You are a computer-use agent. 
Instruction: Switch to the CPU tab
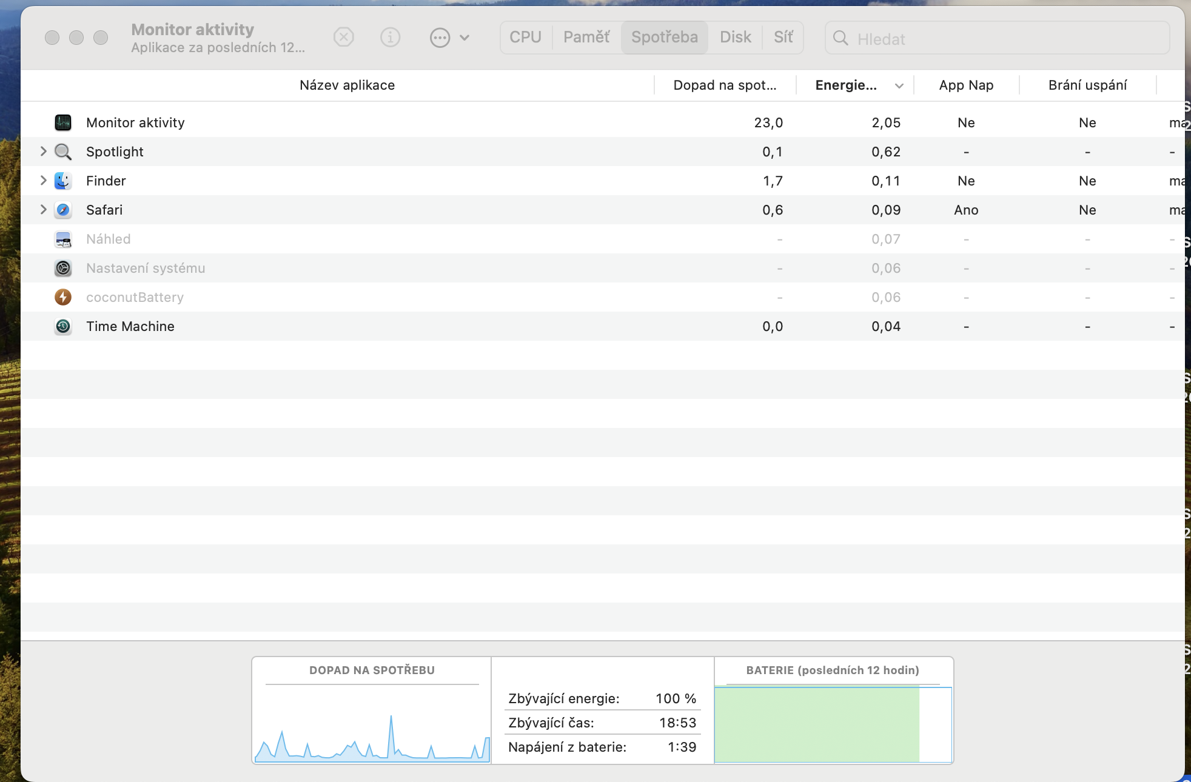[x=525, y=38]
